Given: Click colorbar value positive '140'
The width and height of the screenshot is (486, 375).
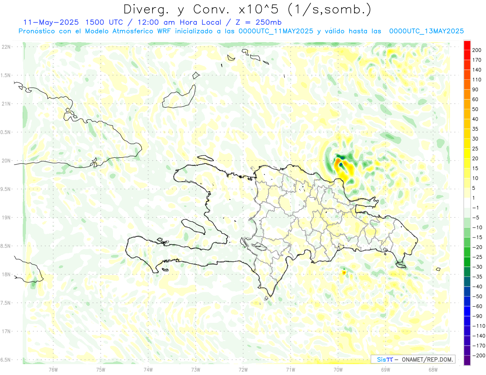Looking at the screenshot, I should pyautogui.click(x=477, y=70).
